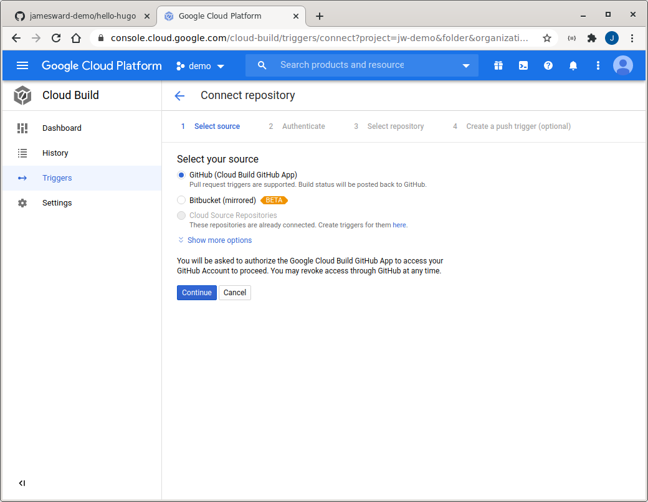Open the notifications bell

573,65
